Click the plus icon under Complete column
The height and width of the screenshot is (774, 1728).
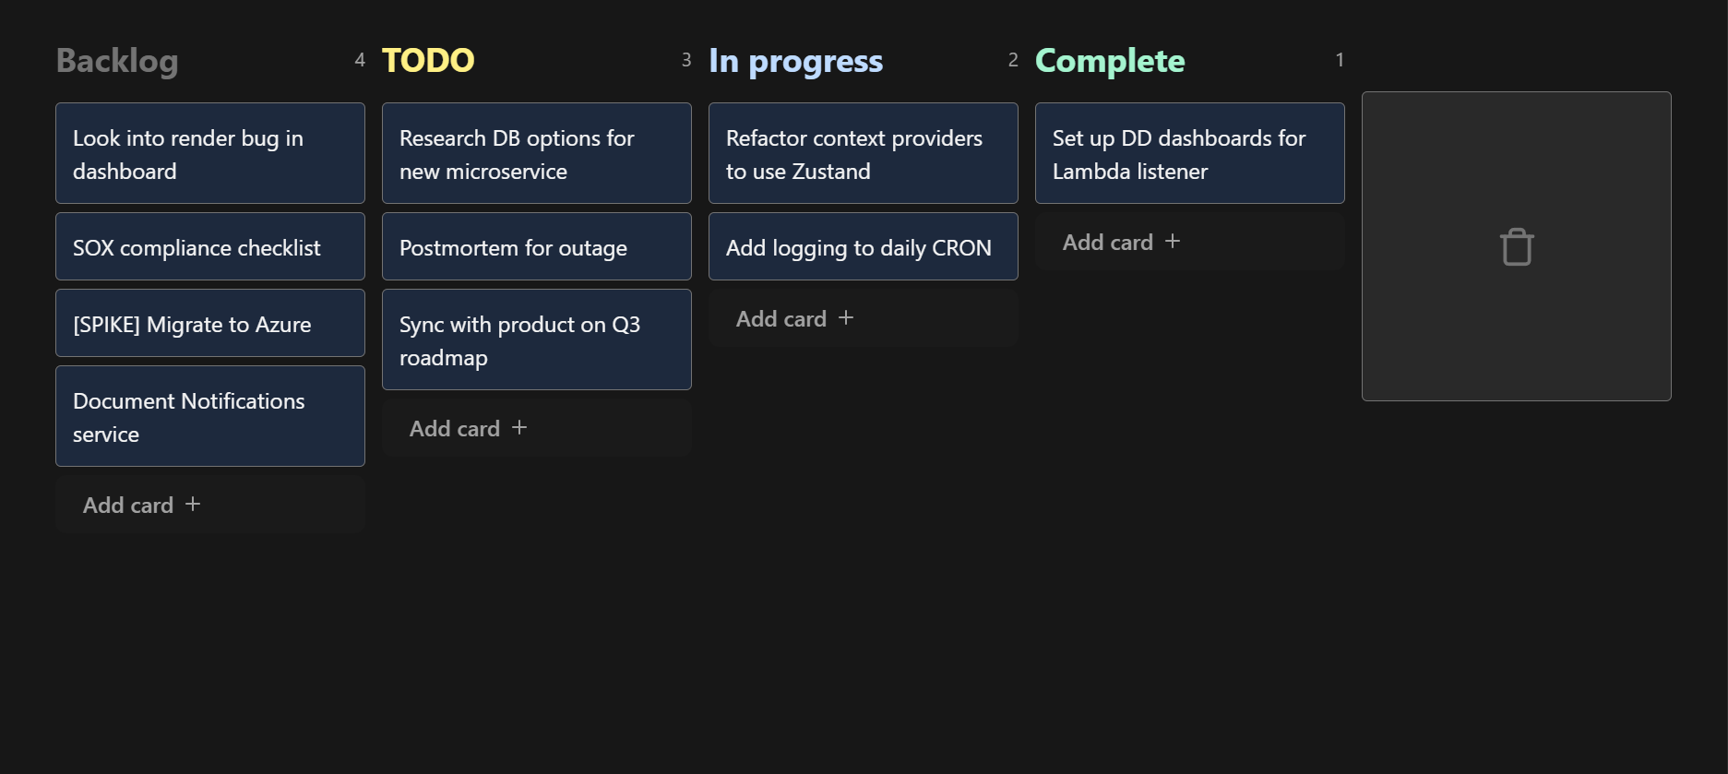click(x=1172, y=241)
